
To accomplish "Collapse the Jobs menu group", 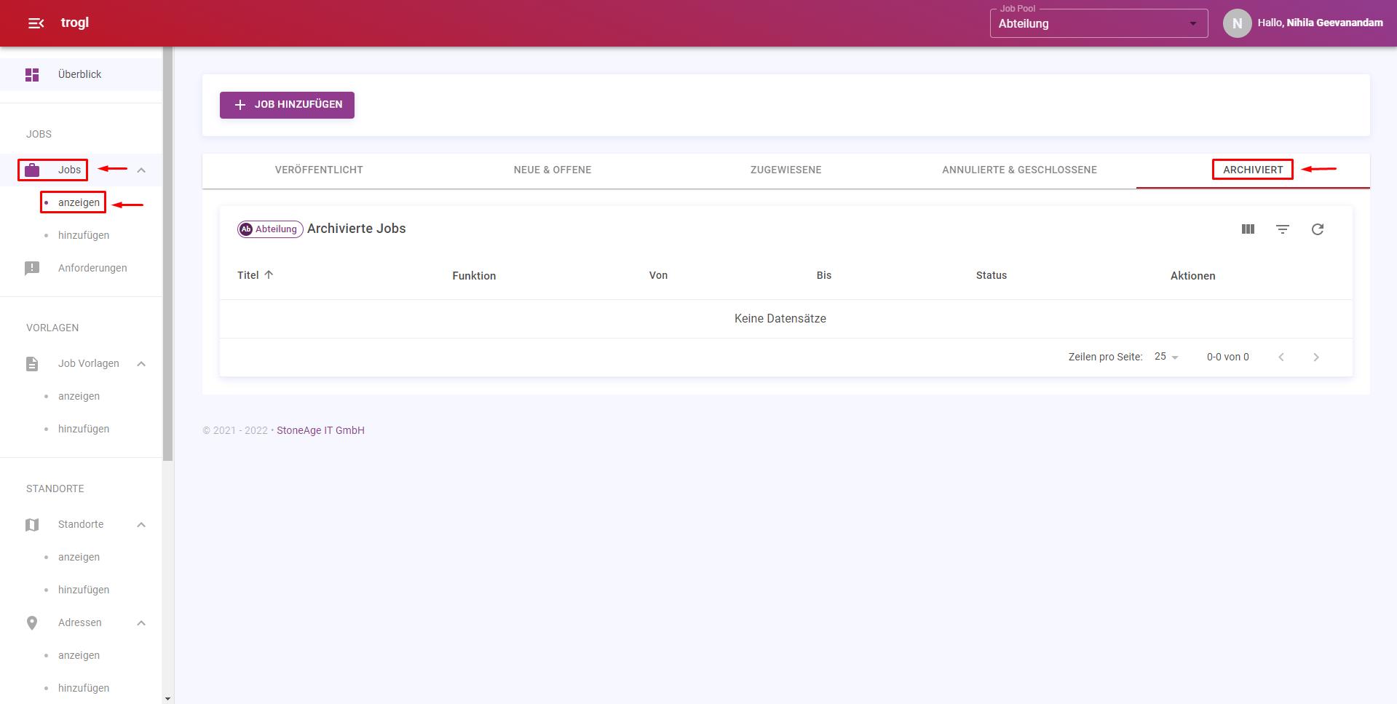I will click(x=141, y=170).
